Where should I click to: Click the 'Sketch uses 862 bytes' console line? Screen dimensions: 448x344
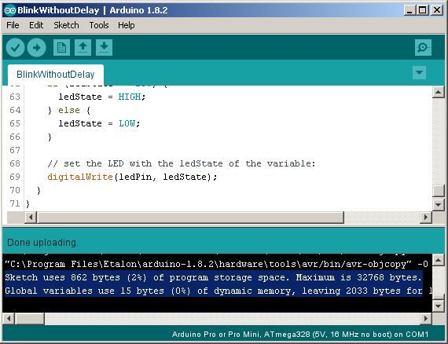coord(214,277)
